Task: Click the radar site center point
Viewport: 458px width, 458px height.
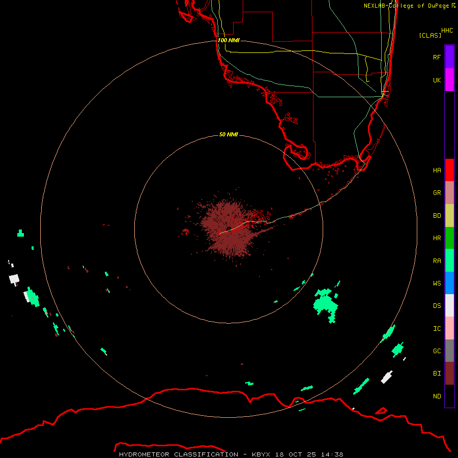Action: pyautogui.click(x=228, y=228)
